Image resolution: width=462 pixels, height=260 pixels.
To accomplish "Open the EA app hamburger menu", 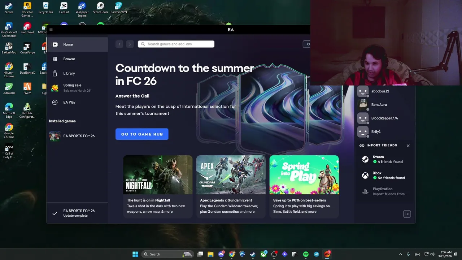I will point(51,30).
